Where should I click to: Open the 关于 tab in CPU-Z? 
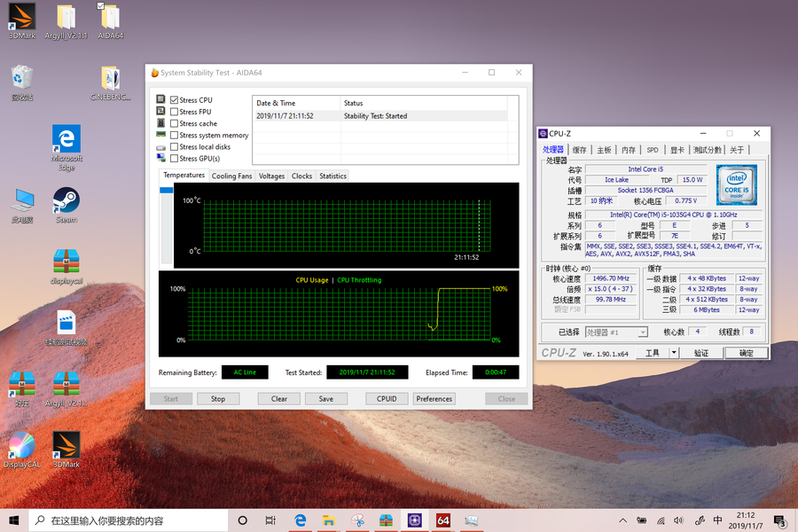(x=737, y=150)
